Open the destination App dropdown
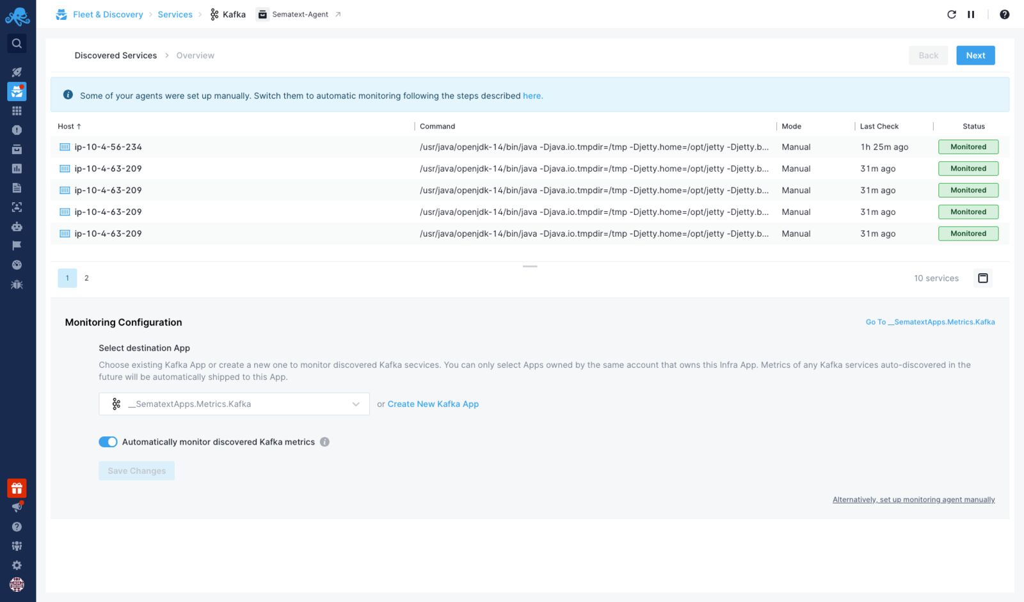Viewport: 1024px width, 602px height. 234,404
